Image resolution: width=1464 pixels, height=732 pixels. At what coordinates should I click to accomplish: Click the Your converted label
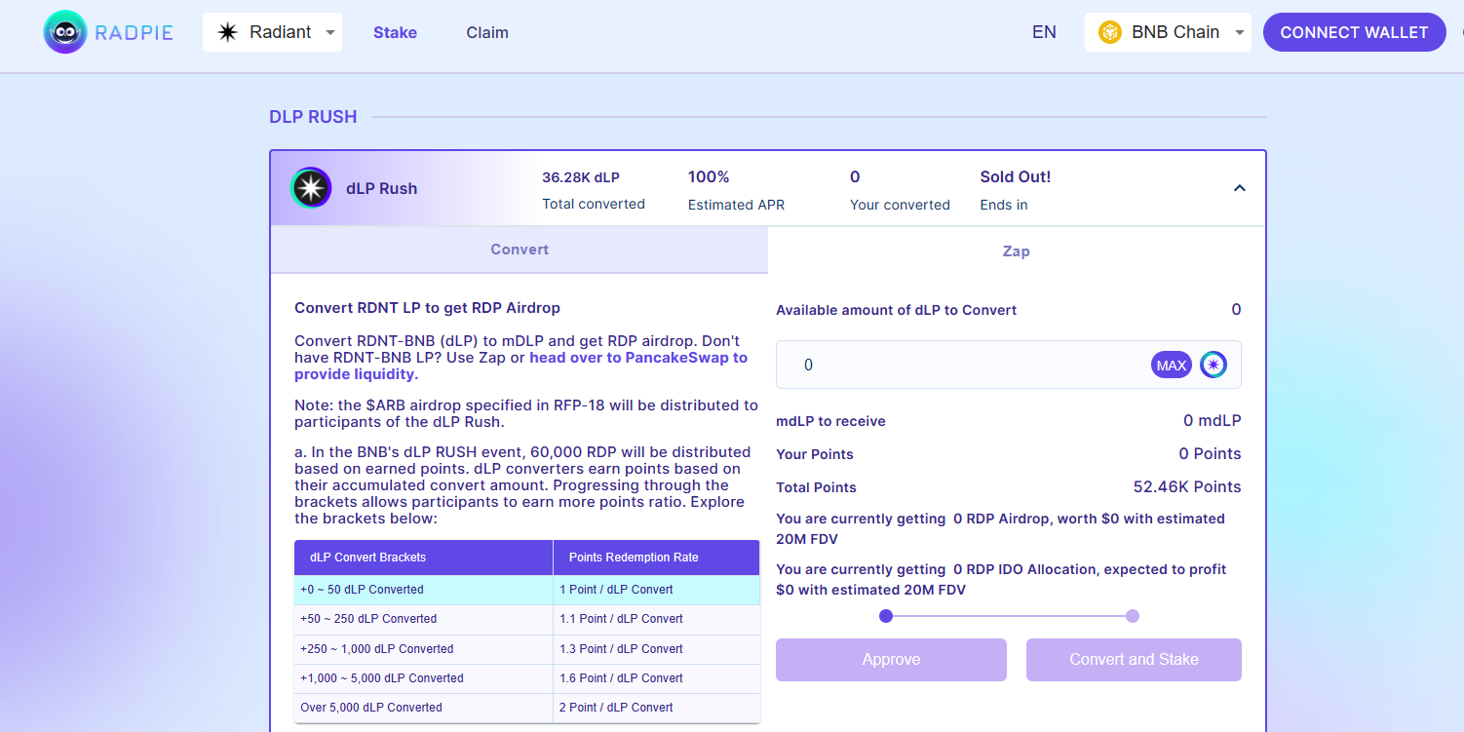pos(900,205)
